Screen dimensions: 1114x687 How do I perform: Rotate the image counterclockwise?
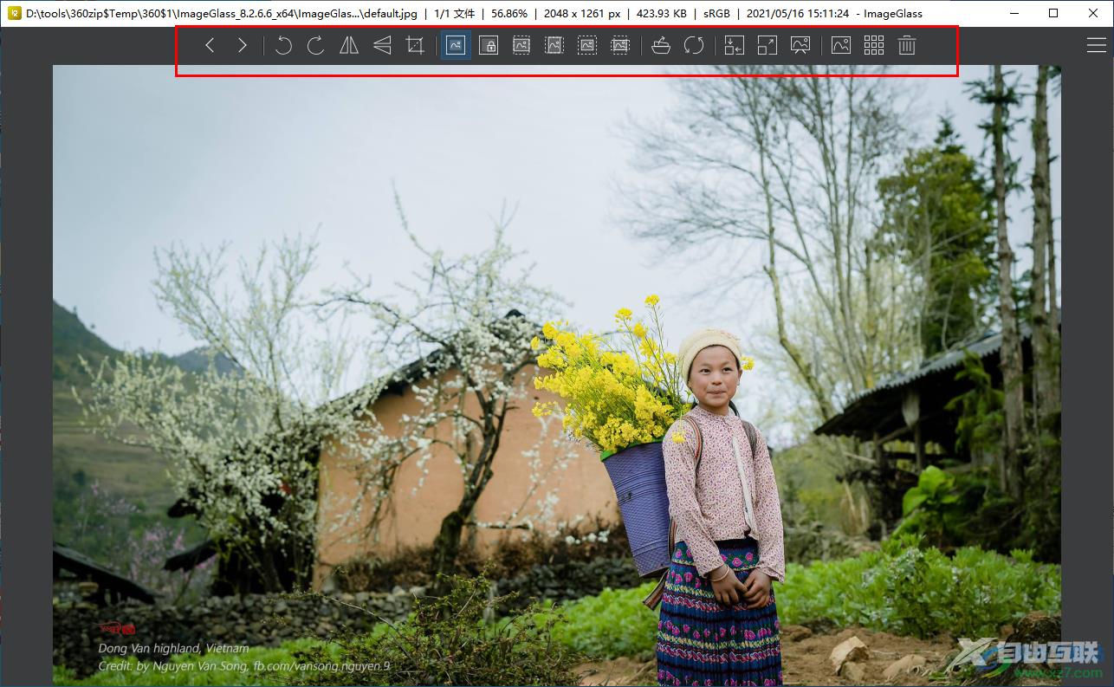[283, 46]
